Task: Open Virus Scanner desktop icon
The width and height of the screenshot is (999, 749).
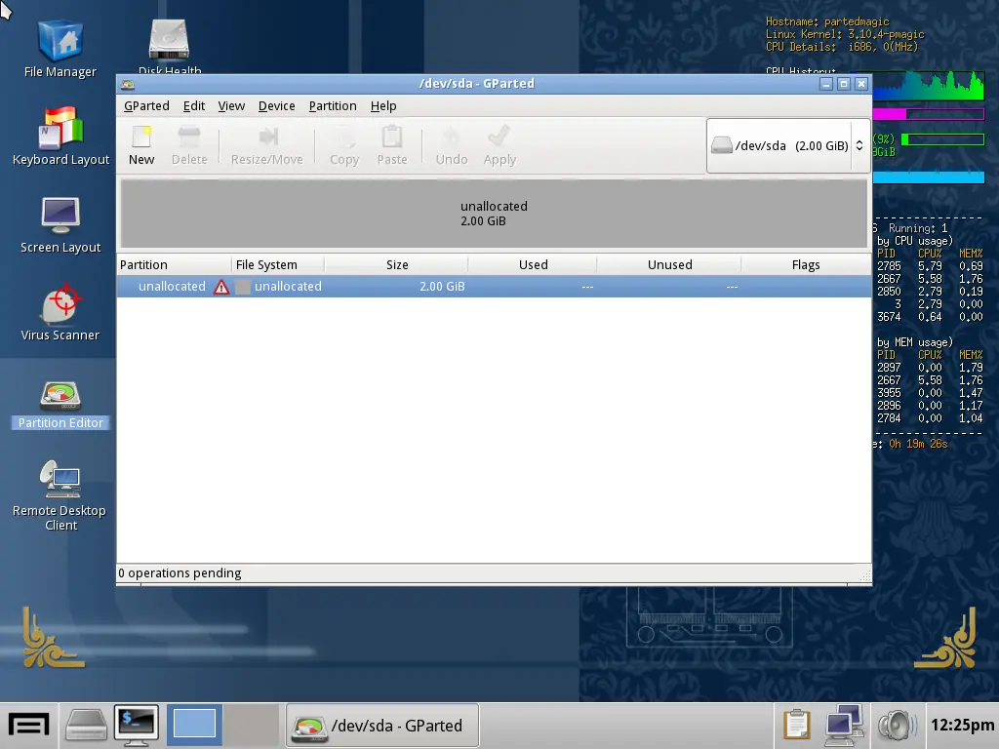Action: 60,312
